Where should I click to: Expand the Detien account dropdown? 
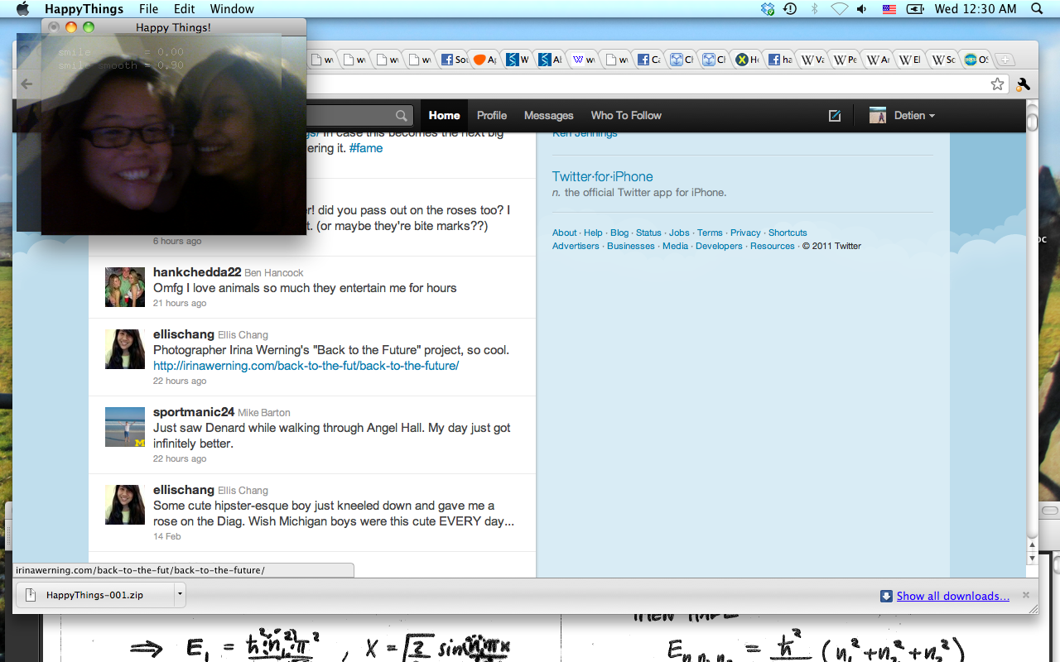(903, 116)
